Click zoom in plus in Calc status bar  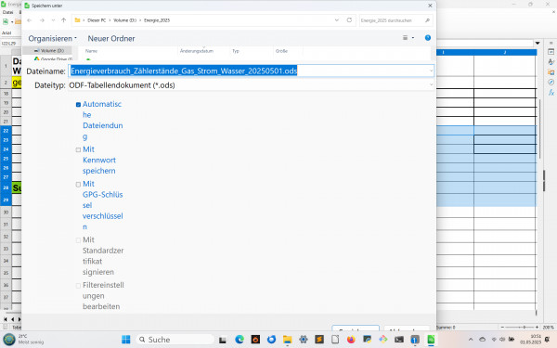537,327
